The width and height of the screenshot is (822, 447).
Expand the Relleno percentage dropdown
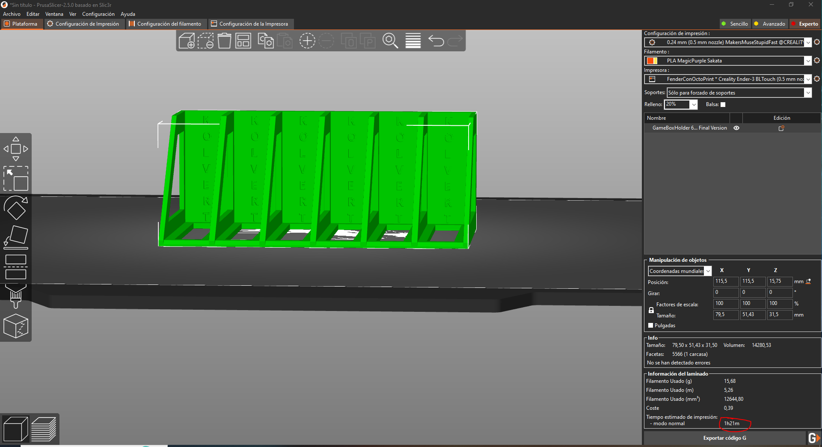click(x=694, y=104)
